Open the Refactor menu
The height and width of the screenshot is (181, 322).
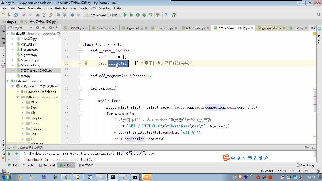(x=61, y=8)
